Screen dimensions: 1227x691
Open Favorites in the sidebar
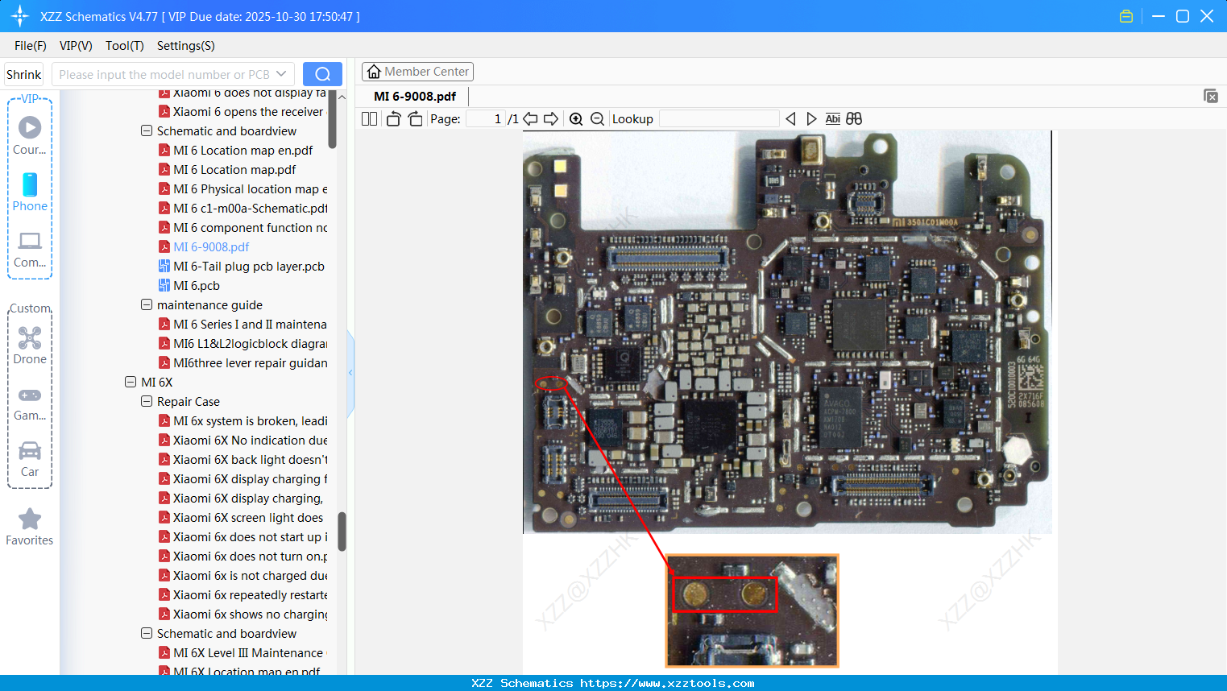[x=30, y=527]
